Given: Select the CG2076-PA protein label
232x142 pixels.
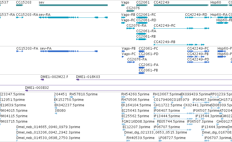Looking at the screenshot, I should tap(137, 59).
